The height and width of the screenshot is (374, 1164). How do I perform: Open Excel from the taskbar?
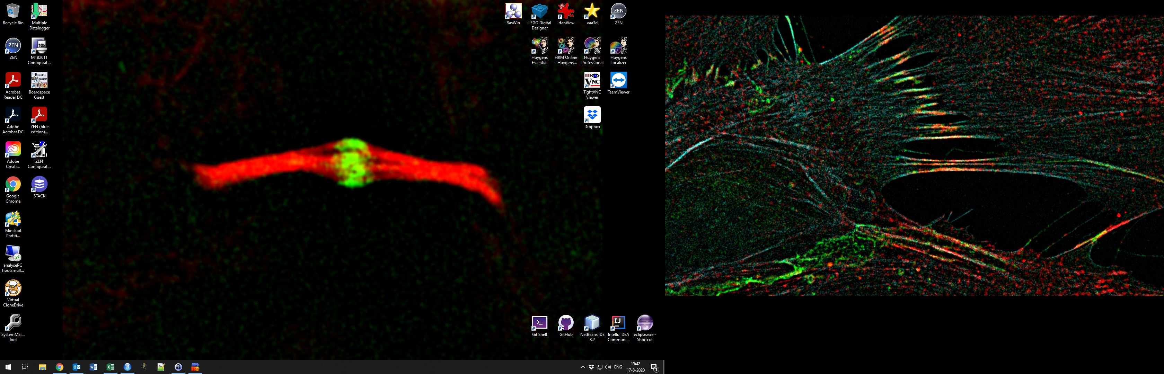coord(110,367)
